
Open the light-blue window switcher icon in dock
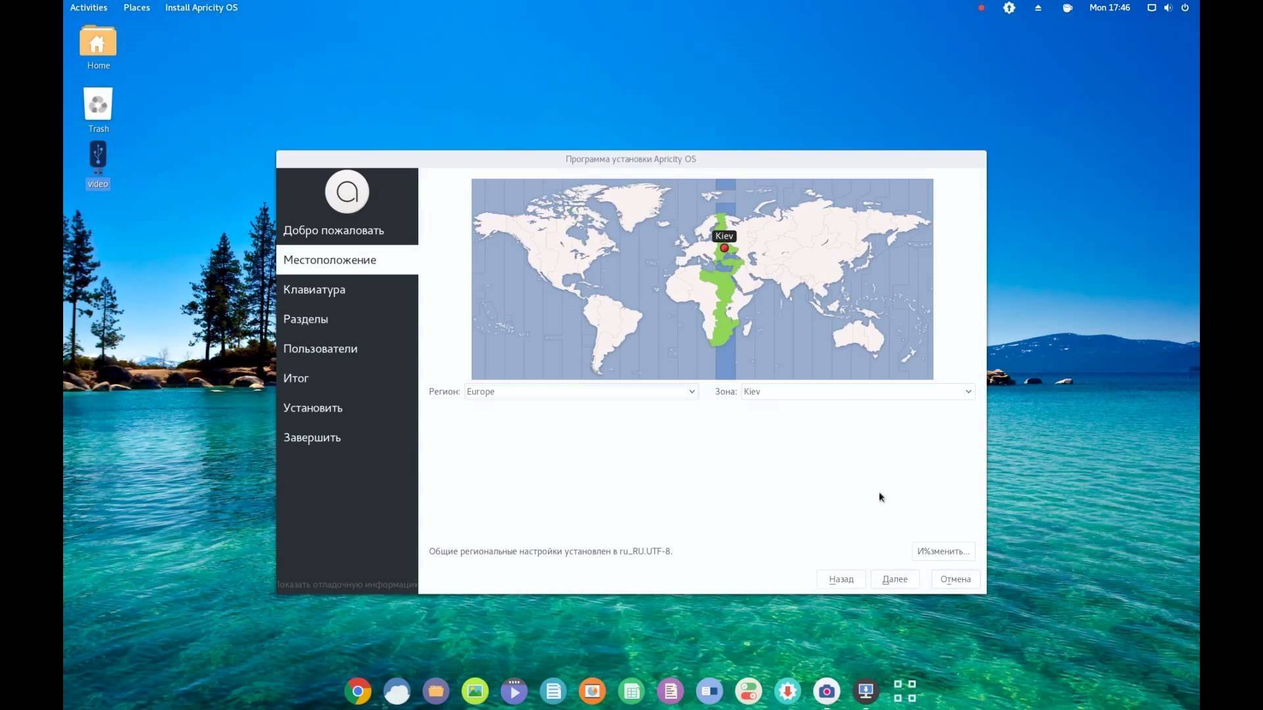click(x=710, y=692)
